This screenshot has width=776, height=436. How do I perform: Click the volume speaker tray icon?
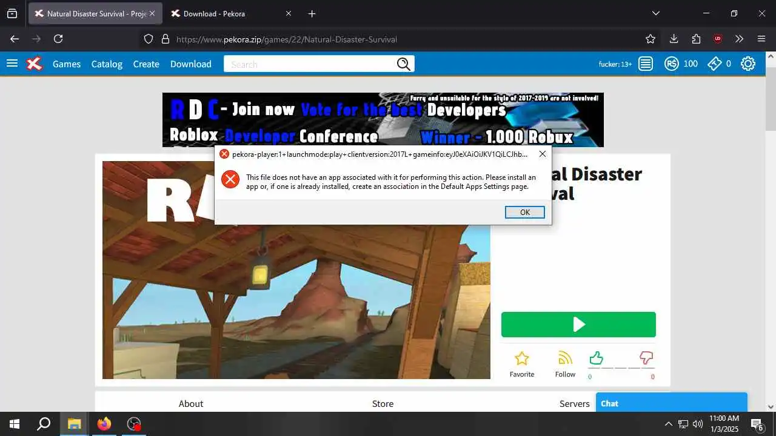698,424
